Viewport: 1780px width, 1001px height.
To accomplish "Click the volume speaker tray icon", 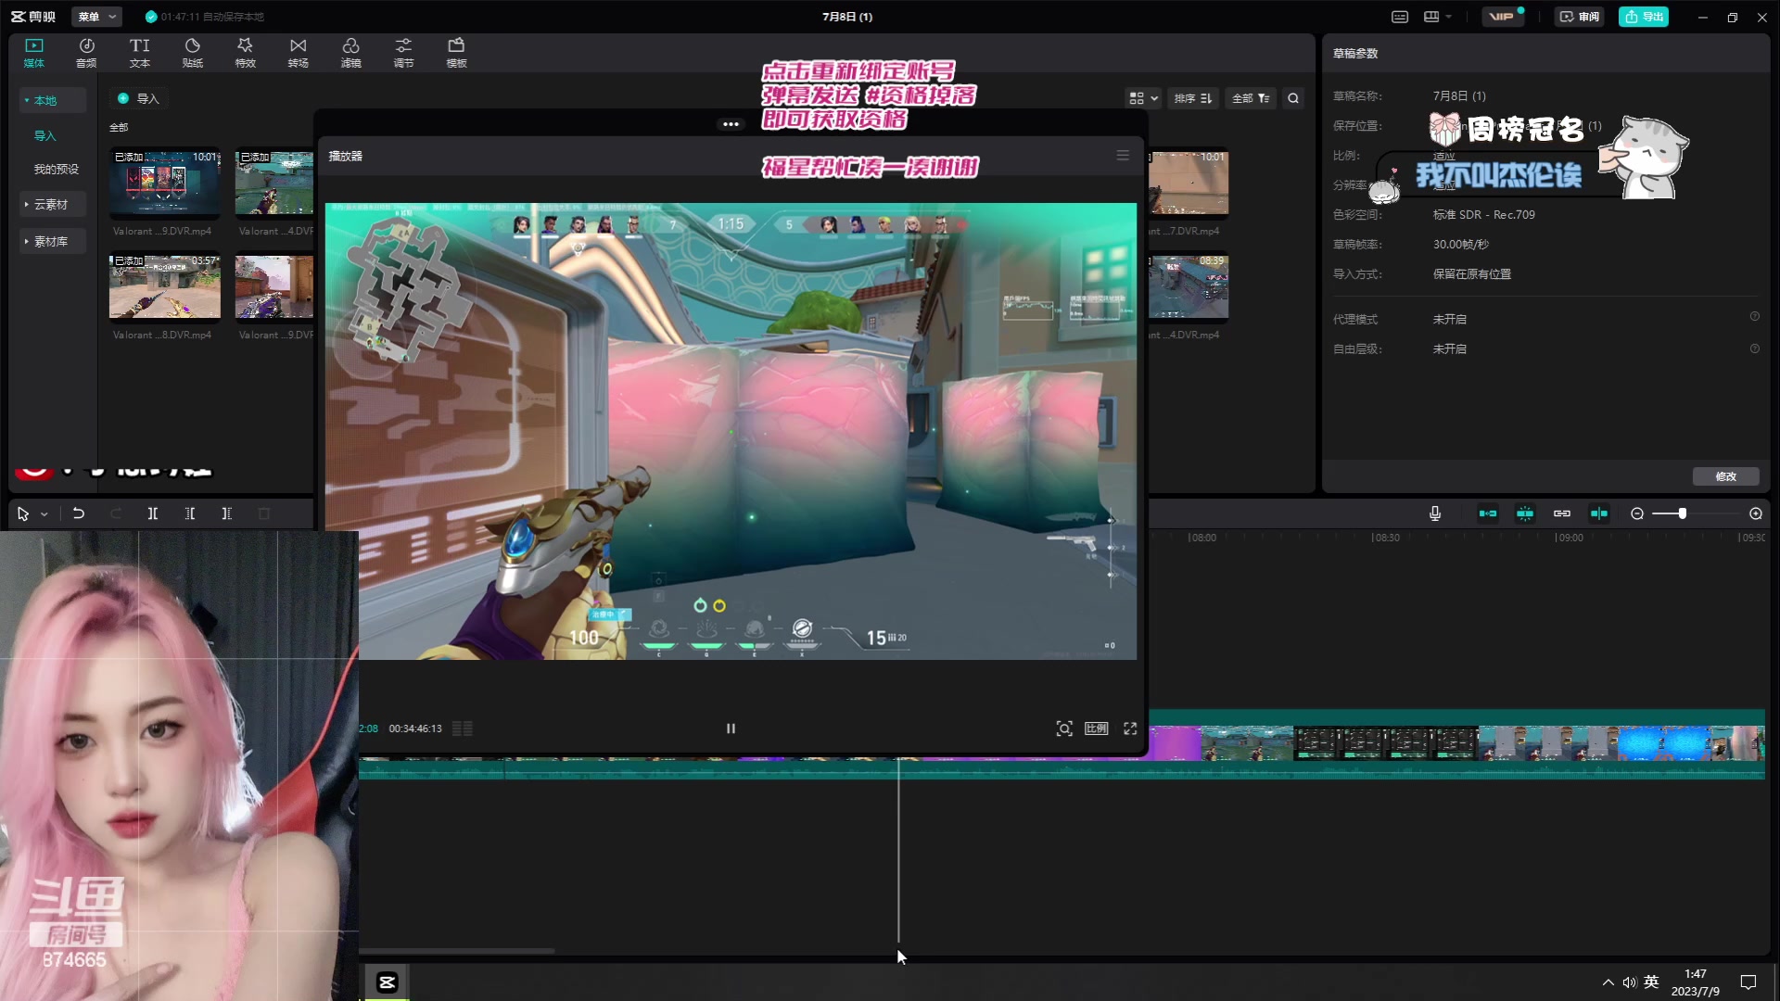I will 1629,982.
